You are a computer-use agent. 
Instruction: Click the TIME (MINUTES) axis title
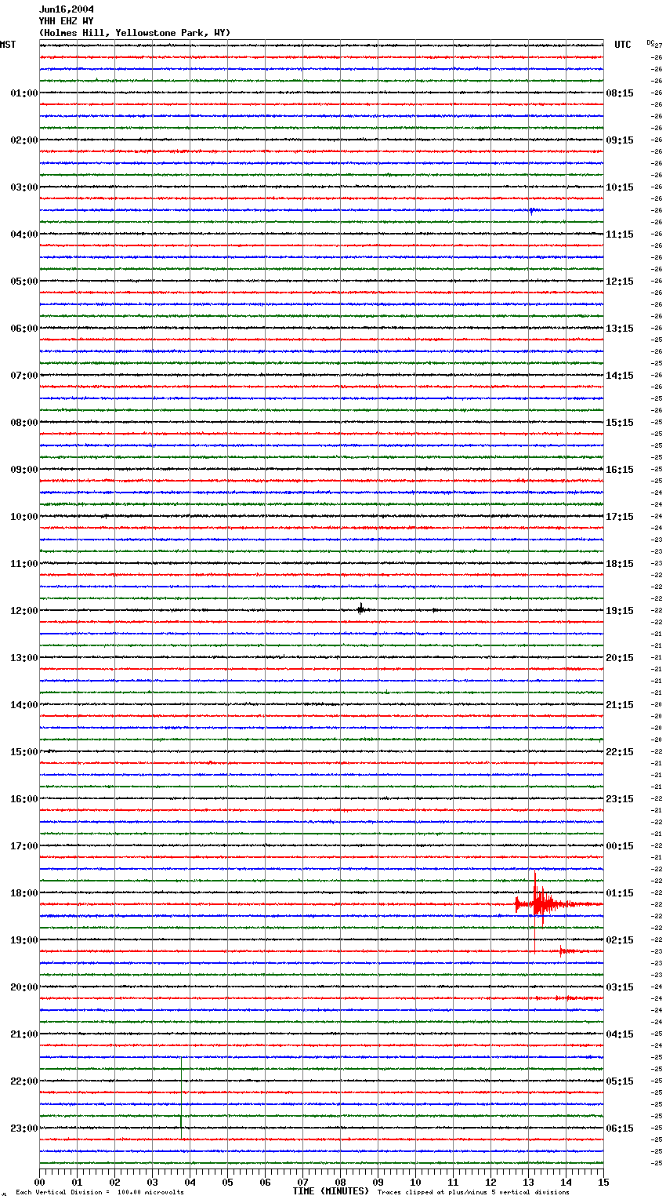pos(331,1191)
